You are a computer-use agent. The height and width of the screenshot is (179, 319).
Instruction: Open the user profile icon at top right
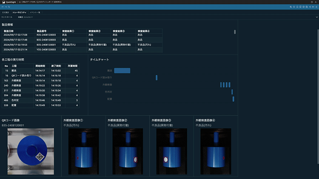(x=316, y=2)
